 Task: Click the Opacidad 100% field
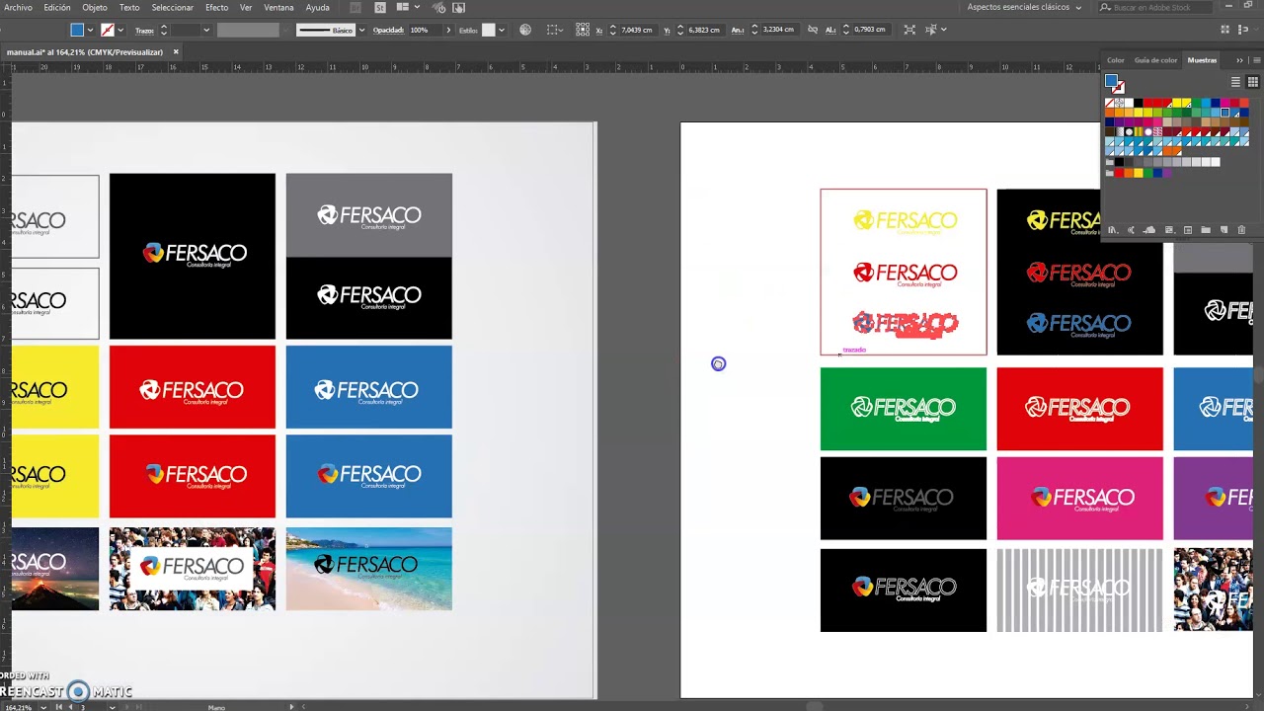(x=424, y=30)
